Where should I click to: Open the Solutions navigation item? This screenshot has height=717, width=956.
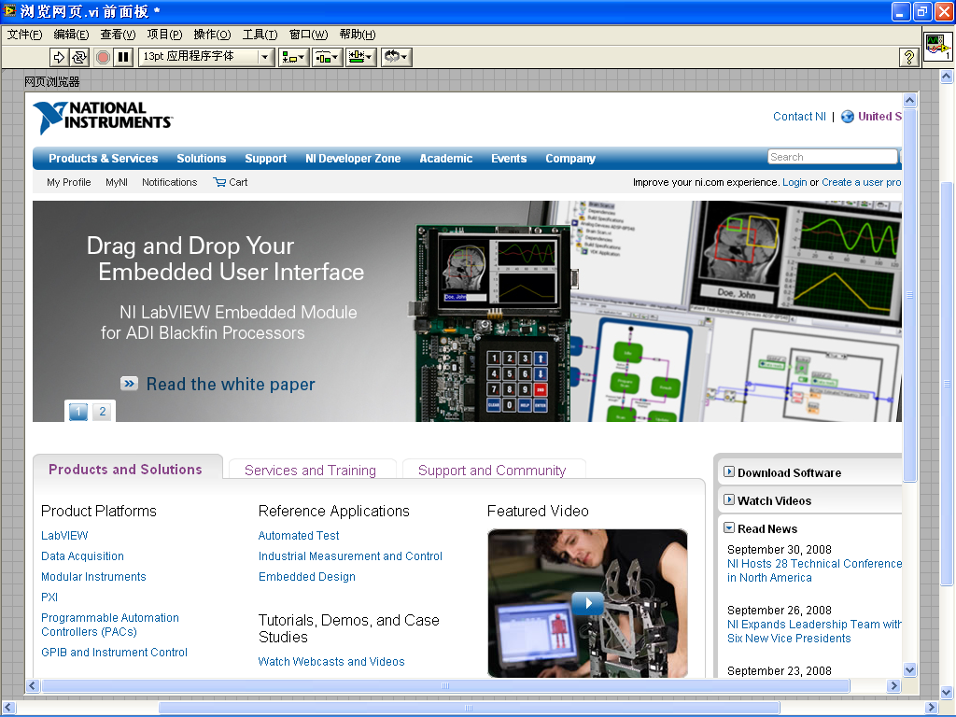click(202, 159)
